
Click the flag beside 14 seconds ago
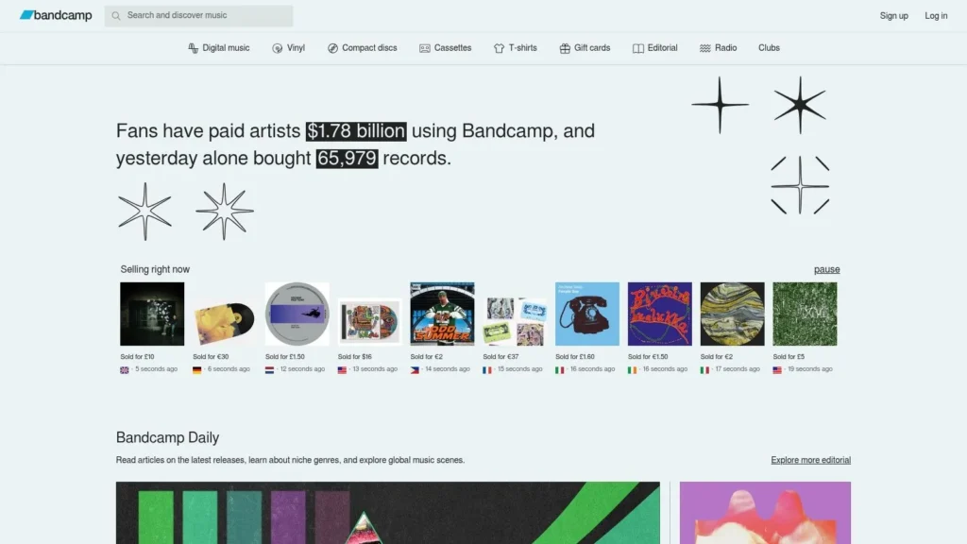(x=415, y=370)
